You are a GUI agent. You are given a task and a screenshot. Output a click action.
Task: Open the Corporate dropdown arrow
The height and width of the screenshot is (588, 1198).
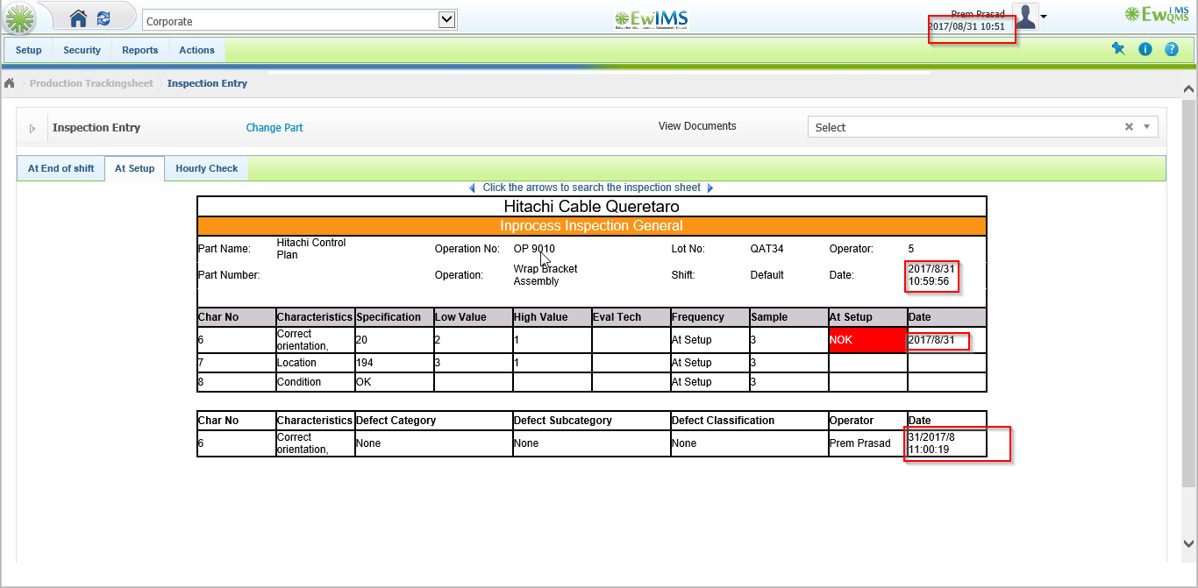pyautogui.click(x=446, y=19)
